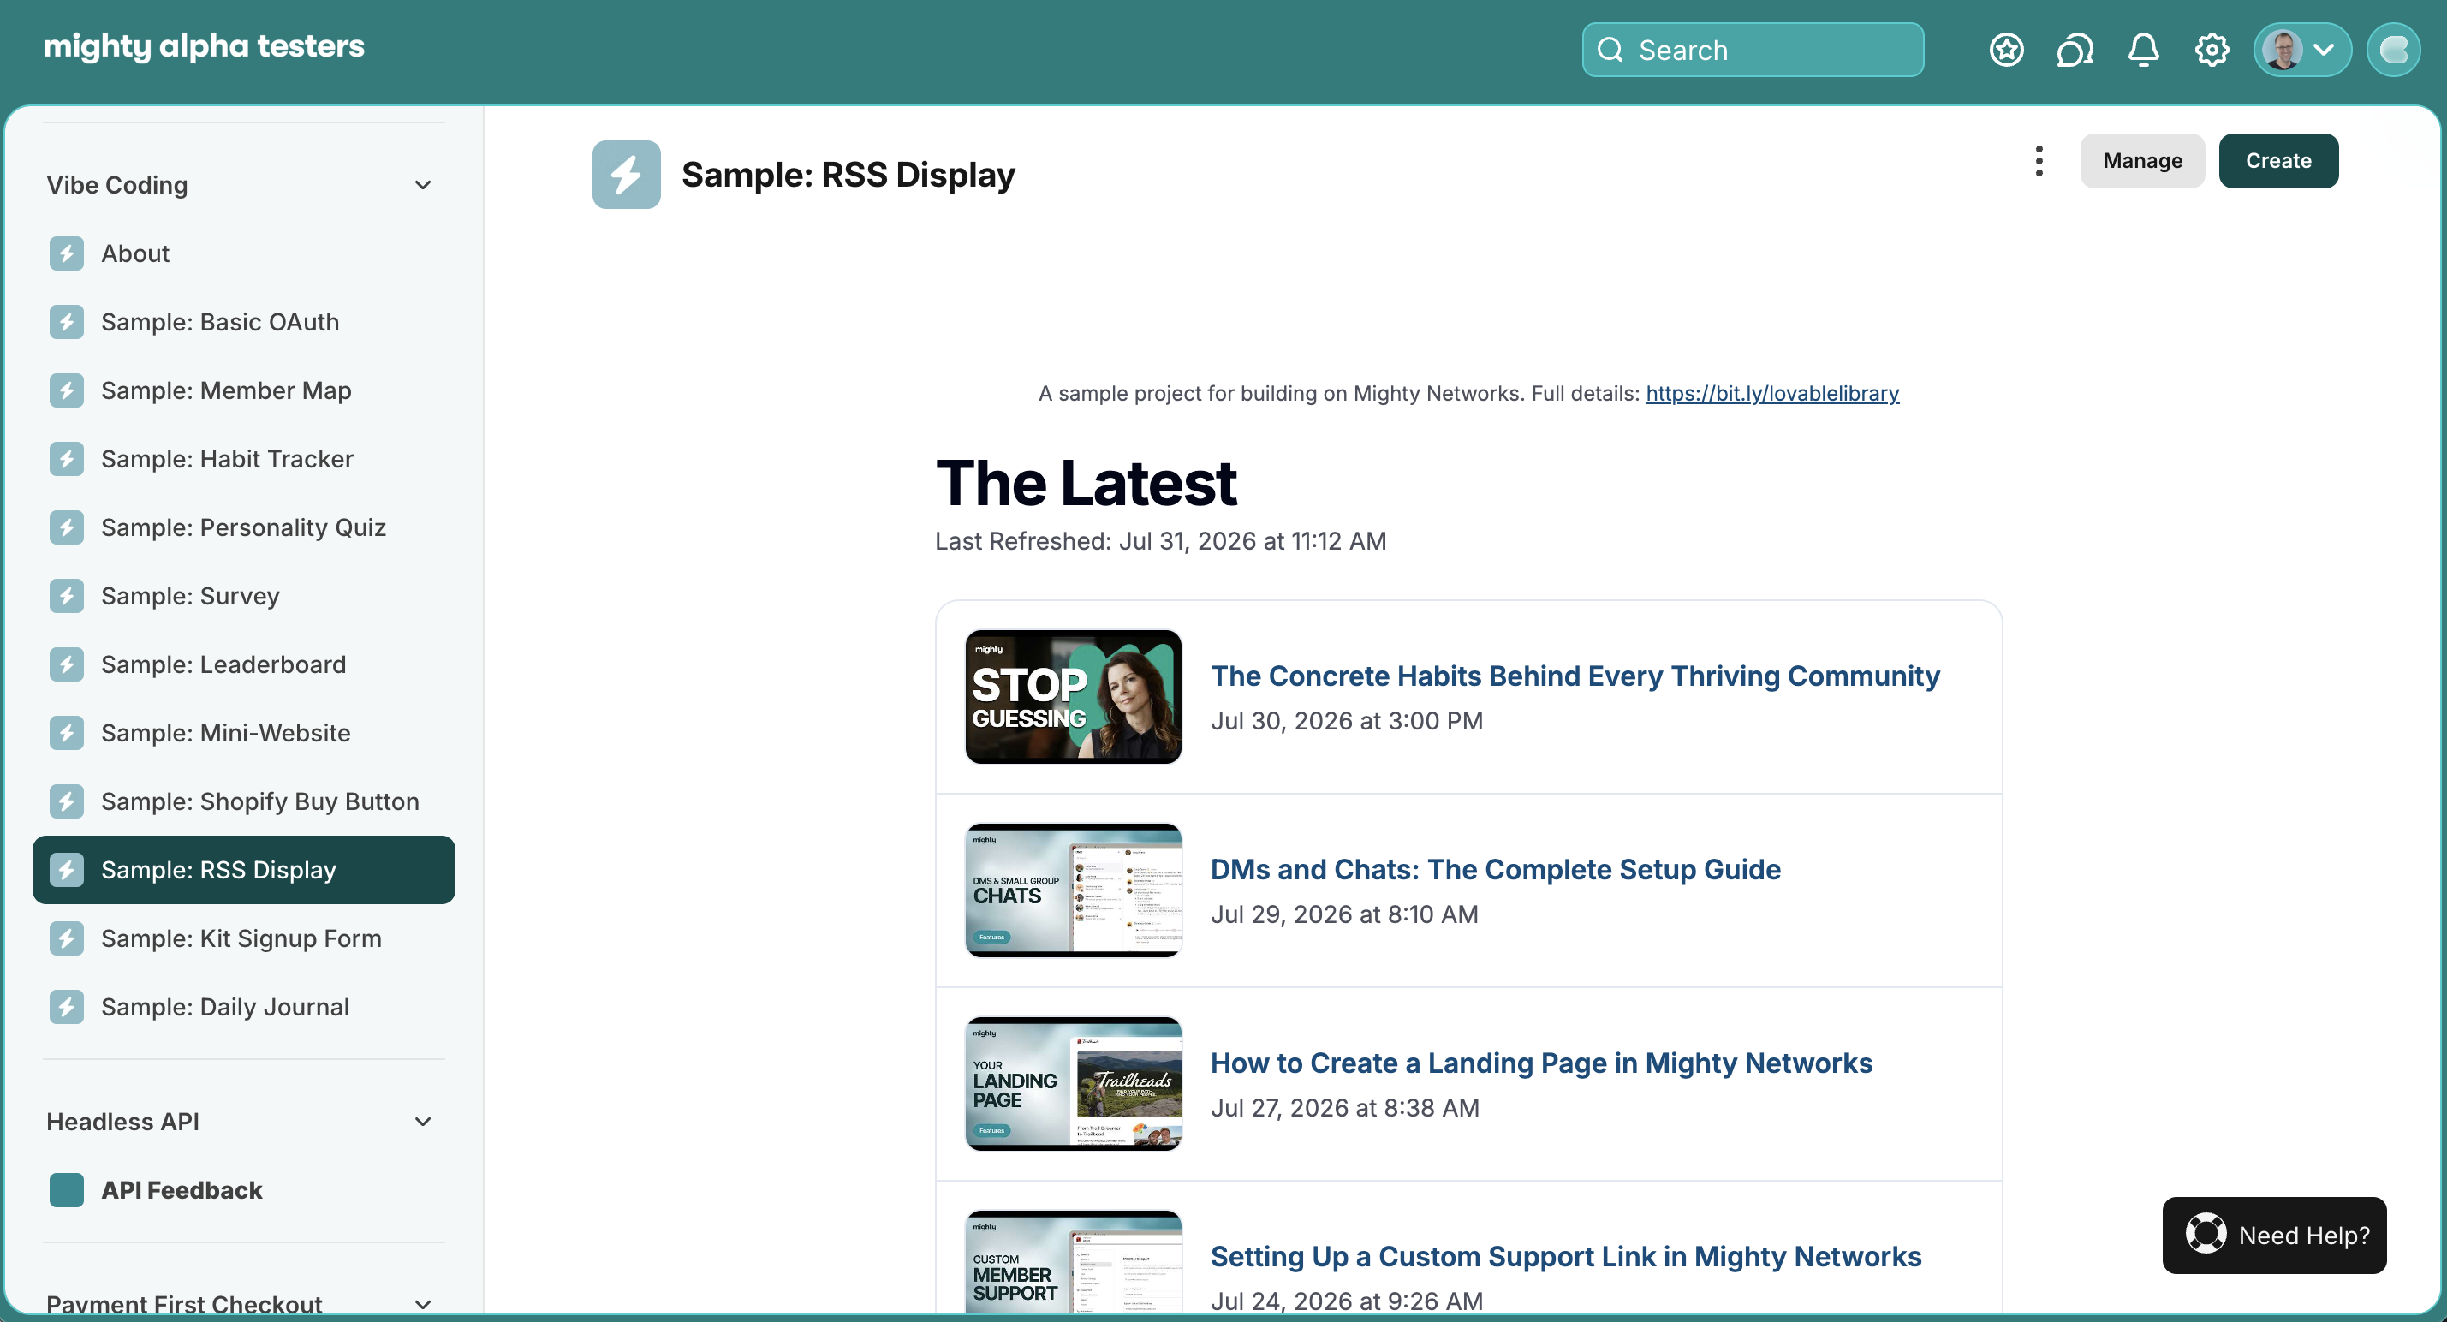Go to Sample: Kit Signup Form
The height and width of the screenshot is (1322, 2447).
pyautogui.click(x=244, y=938)
